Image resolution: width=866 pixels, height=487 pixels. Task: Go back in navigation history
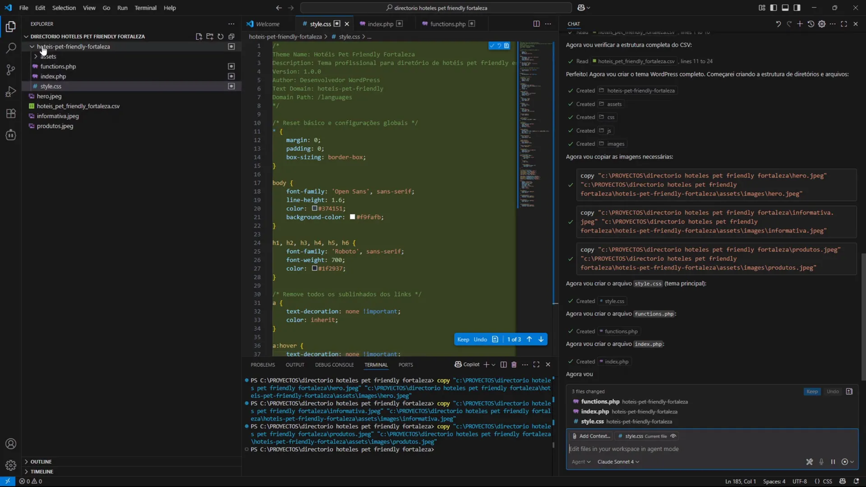click(279, 8)
